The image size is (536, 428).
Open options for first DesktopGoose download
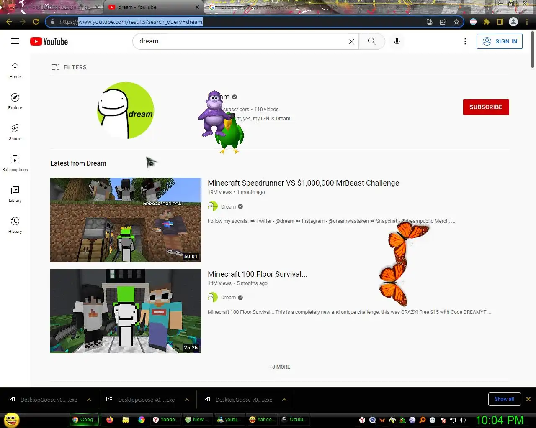89,400
